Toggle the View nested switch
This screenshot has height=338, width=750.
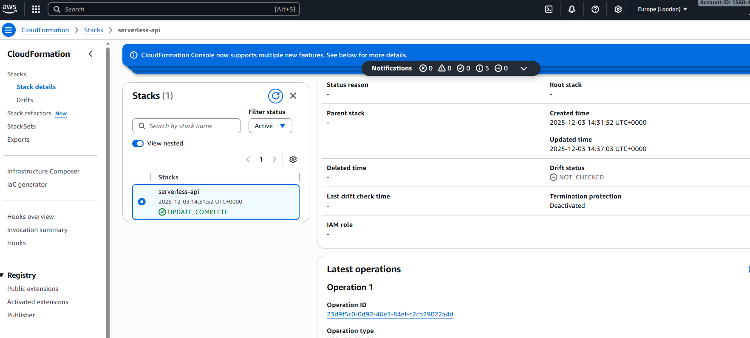click(138, 143)
